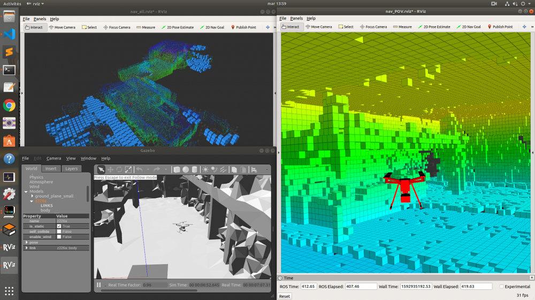Screen dimensions: 535x300
Task: Pause the Gazebo simulation
Action: [x=99, y=285]
